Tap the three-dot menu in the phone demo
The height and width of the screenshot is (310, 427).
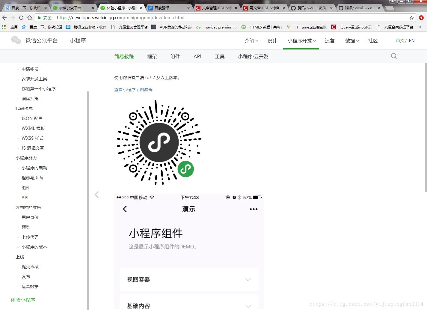(x=254, y=209)
